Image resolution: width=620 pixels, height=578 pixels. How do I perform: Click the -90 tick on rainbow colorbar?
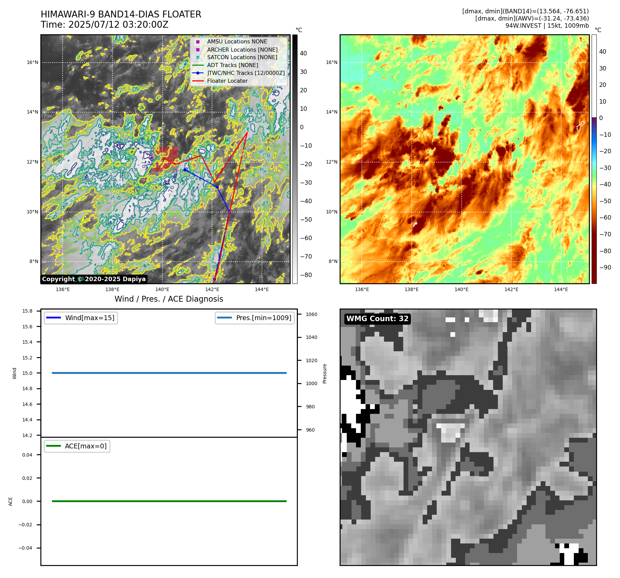tap(605, 267)
